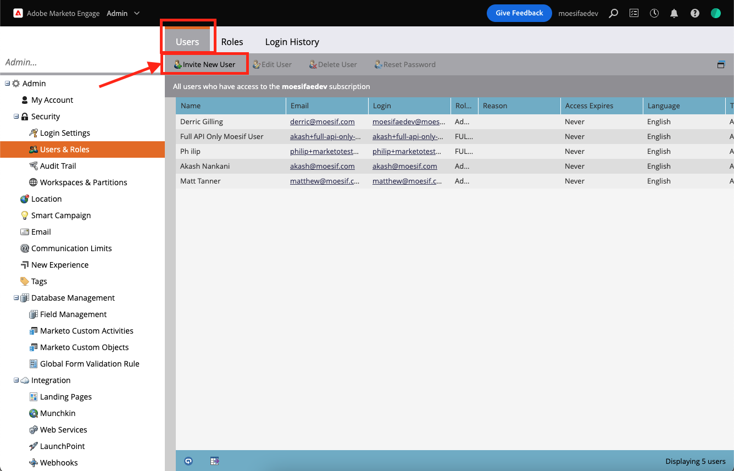Collapse the Database Management tree node

click(16, 298)
